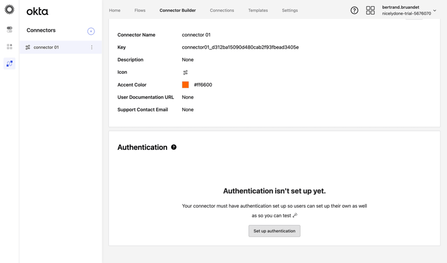Click the Support Contact Email value 'None'
Screen dimensions: 447x263
point(188,110)
